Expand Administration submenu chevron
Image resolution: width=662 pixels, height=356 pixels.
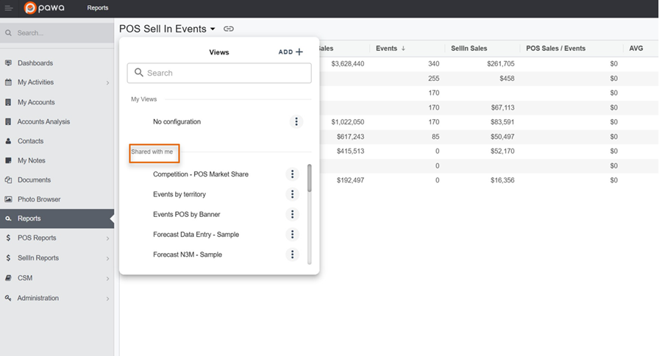(107, 299)
